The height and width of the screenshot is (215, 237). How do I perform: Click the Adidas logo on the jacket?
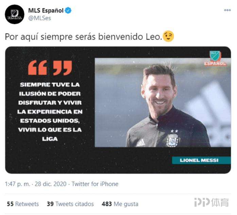(x=141, y=143)
